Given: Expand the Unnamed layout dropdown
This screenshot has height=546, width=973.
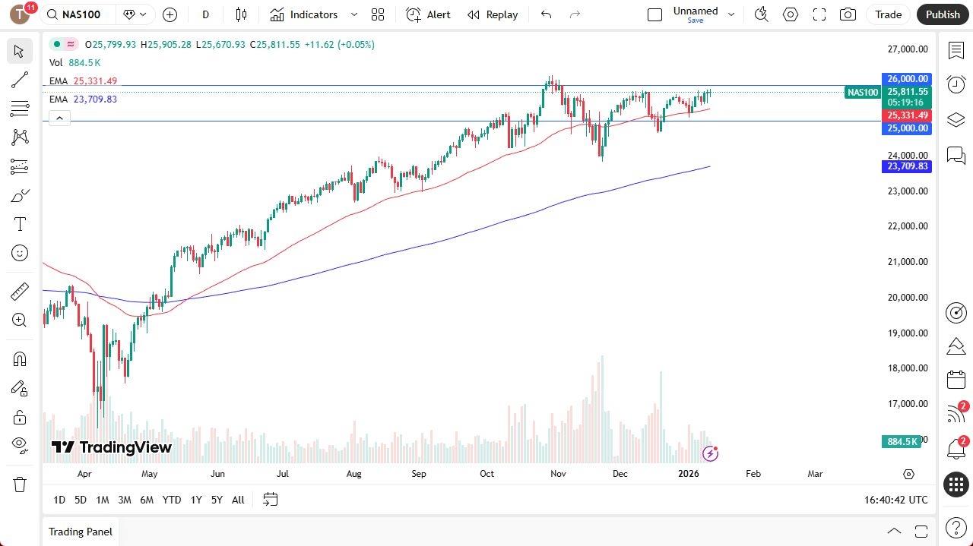Looking at the screenshot, I should pyautogui.click(x=730, y=13).
